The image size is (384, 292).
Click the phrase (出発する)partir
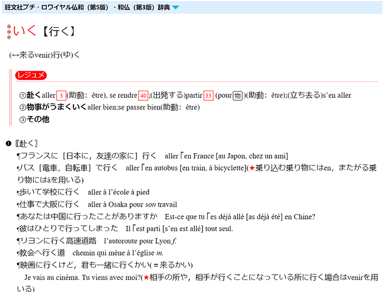coord(176,95)
